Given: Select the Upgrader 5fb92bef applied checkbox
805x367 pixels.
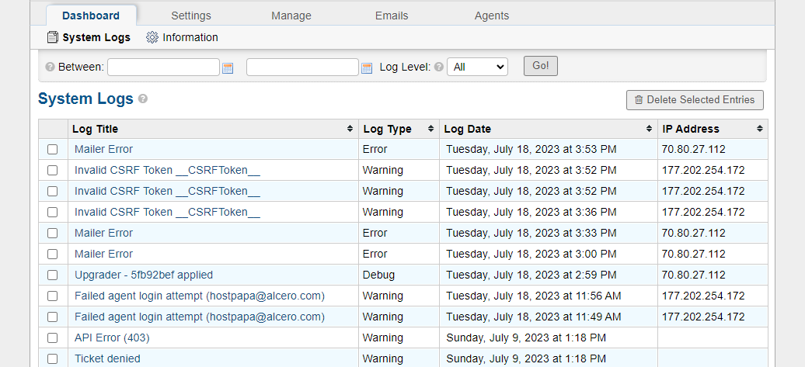Looking at the screenshot, I should (x=53, y=275).
